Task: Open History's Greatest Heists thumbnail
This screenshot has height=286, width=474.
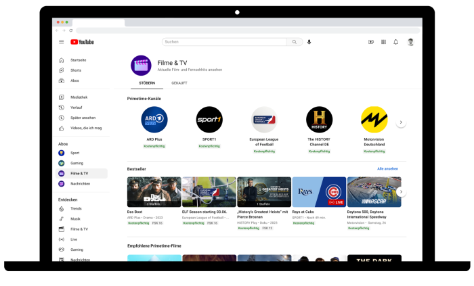Action: 264,192
